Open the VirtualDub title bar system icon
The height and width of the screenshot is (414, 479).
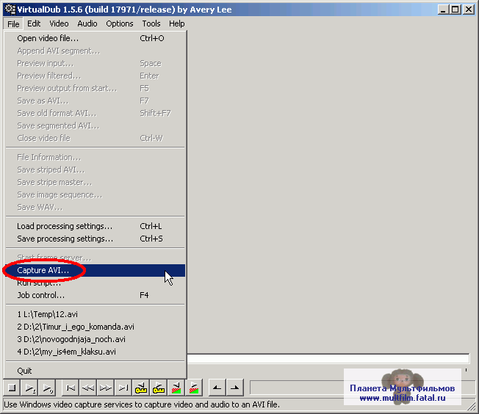(10, 9)
